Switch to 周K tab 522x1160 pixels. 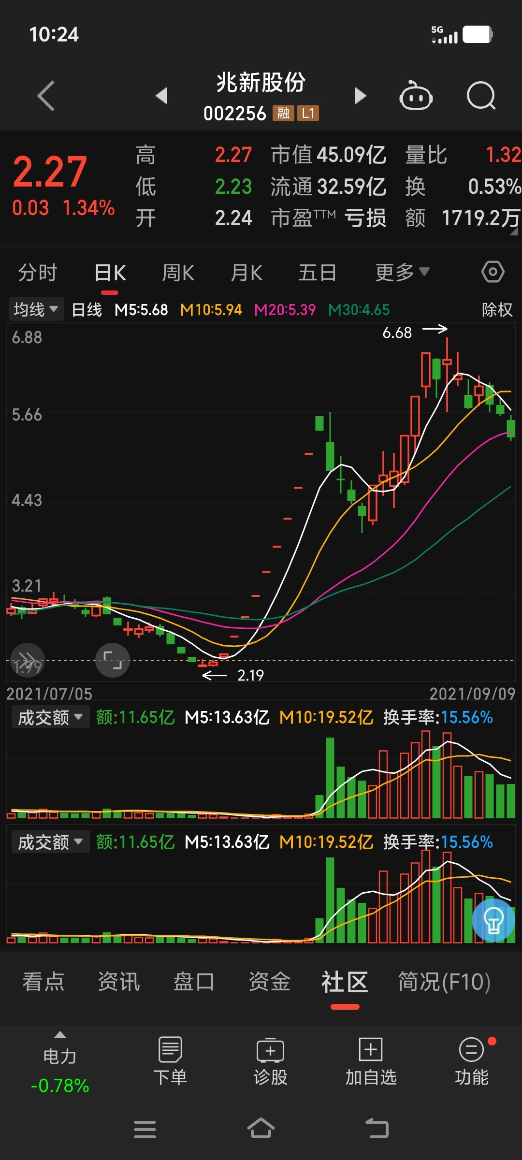(178, 273)
